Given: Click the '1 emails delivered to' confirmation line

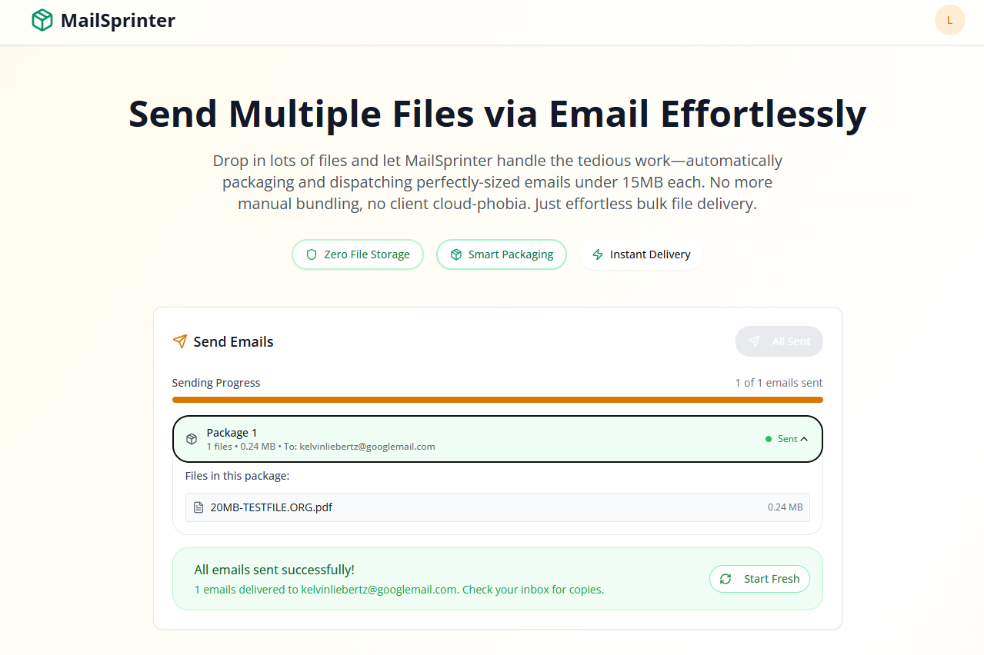Looking at the screenshot, I should click(x=399, y=590).
